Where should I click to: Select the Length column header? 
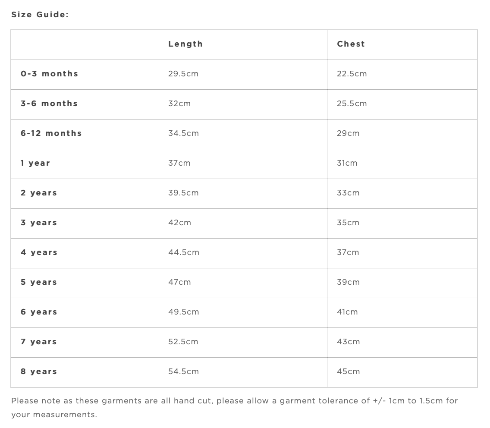[185, 44]
